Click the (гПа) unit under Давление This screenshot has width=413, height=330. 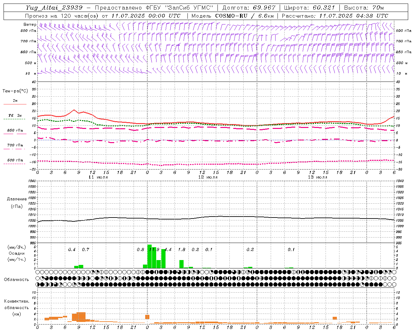[17, 206]
